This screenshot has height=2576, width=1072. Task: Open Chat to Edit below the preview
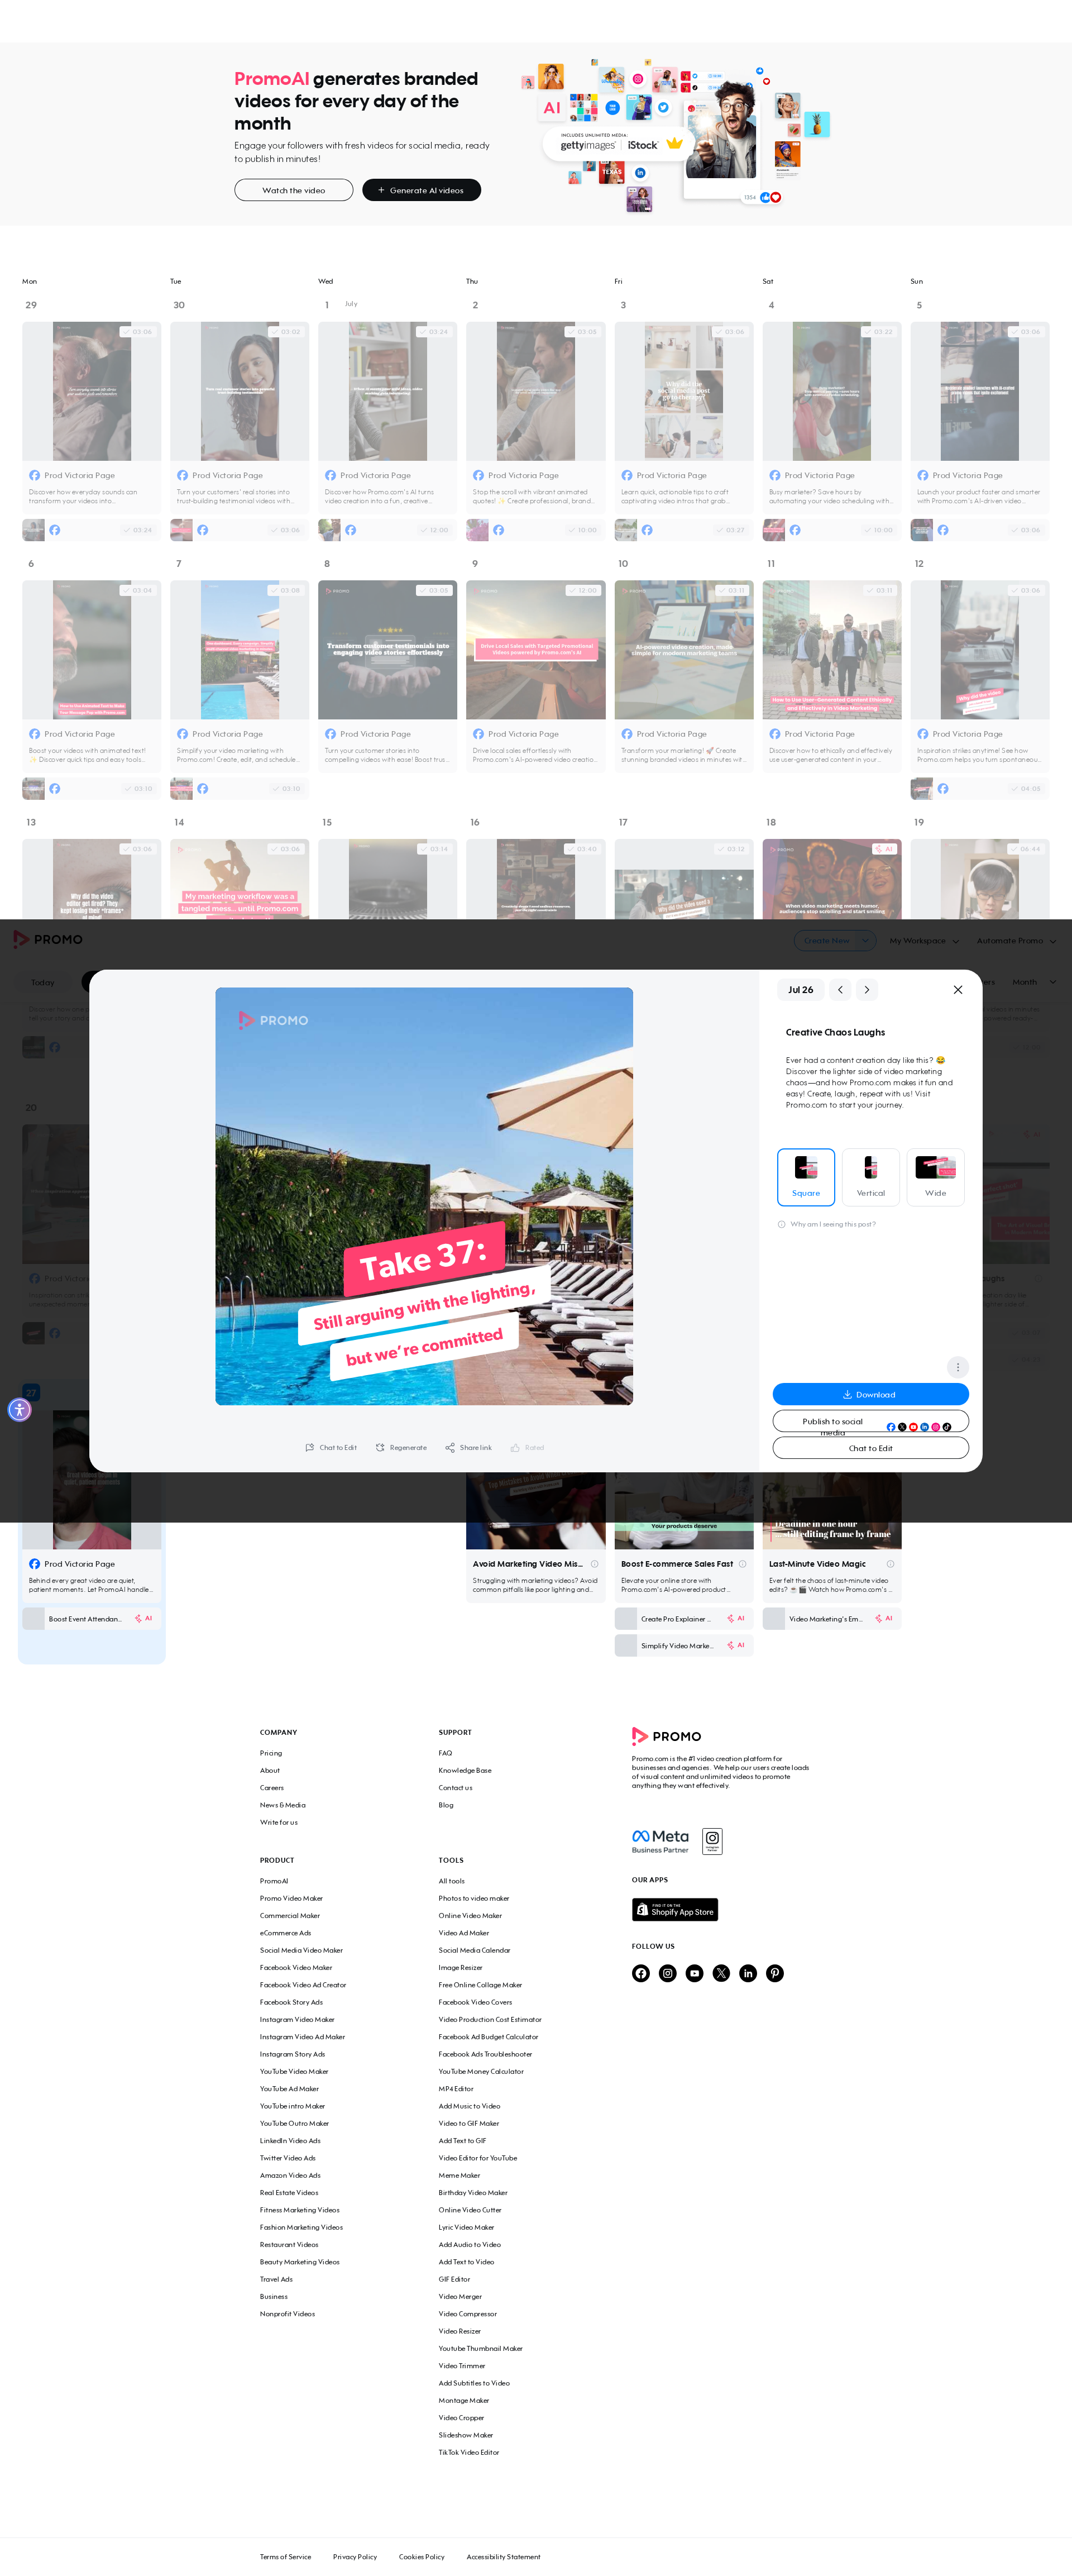(x=331, y=1448)
